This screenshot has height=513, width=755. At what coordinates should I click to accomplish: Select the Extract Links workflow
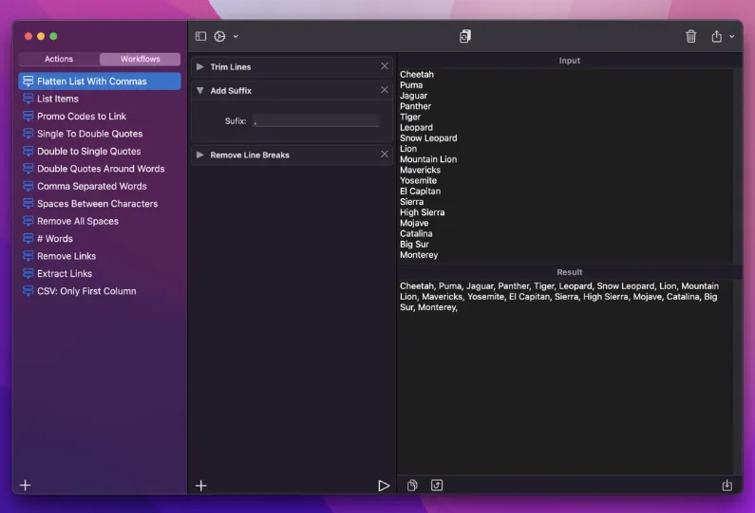pyautogui.click(x=100, y=273)
